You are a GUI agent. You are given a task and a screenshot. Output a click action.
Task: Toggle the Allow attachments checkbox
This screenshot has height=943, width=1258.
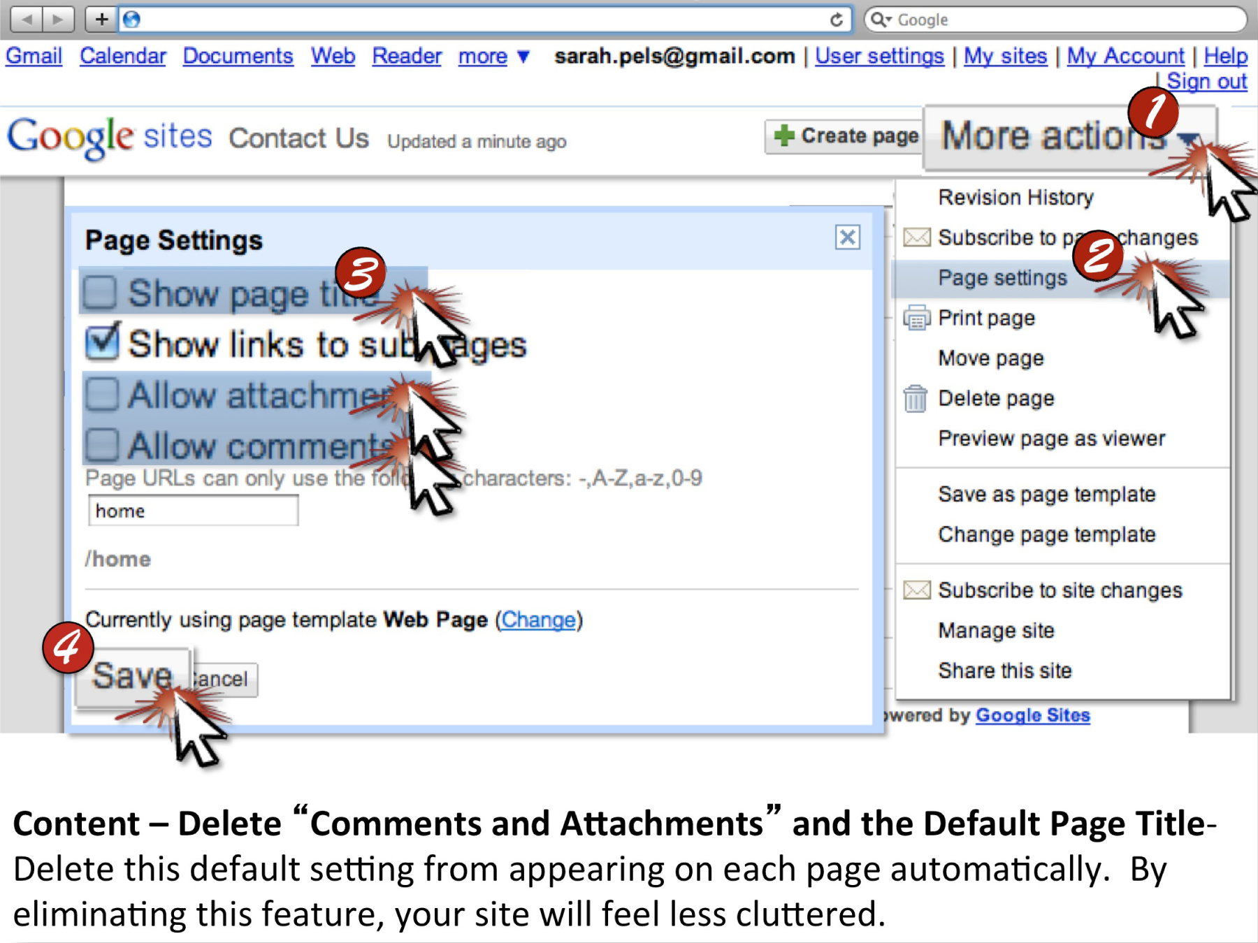102,394
